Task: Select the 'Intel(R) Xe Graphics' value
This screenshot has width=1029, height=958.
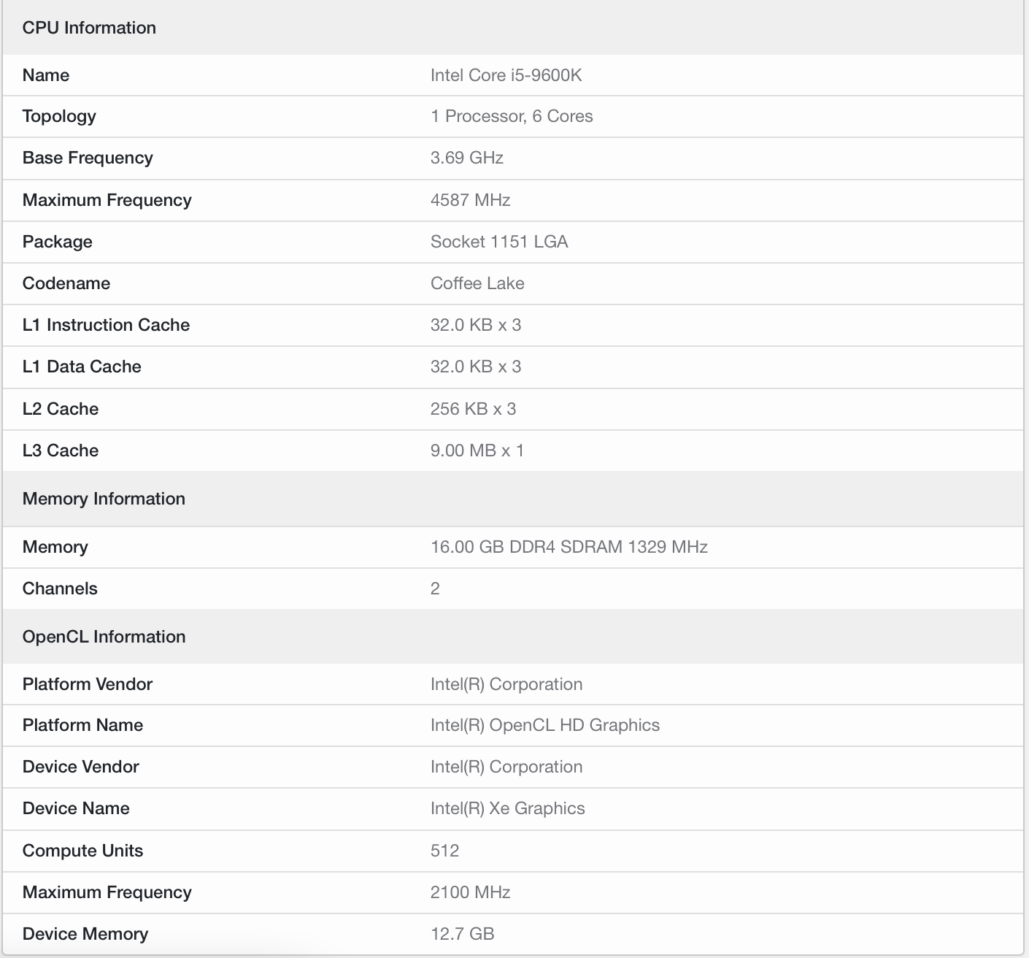Action: point(508,808)
